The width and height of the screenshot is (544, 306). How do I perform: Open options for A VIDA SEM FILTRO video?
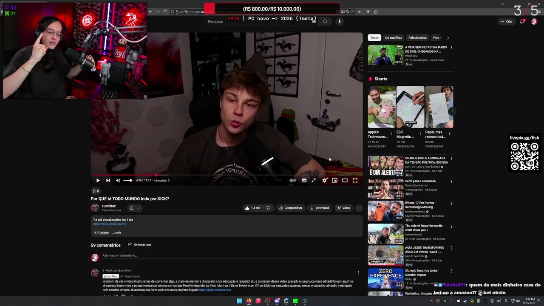pyautogui.click(x=451, y=48)
